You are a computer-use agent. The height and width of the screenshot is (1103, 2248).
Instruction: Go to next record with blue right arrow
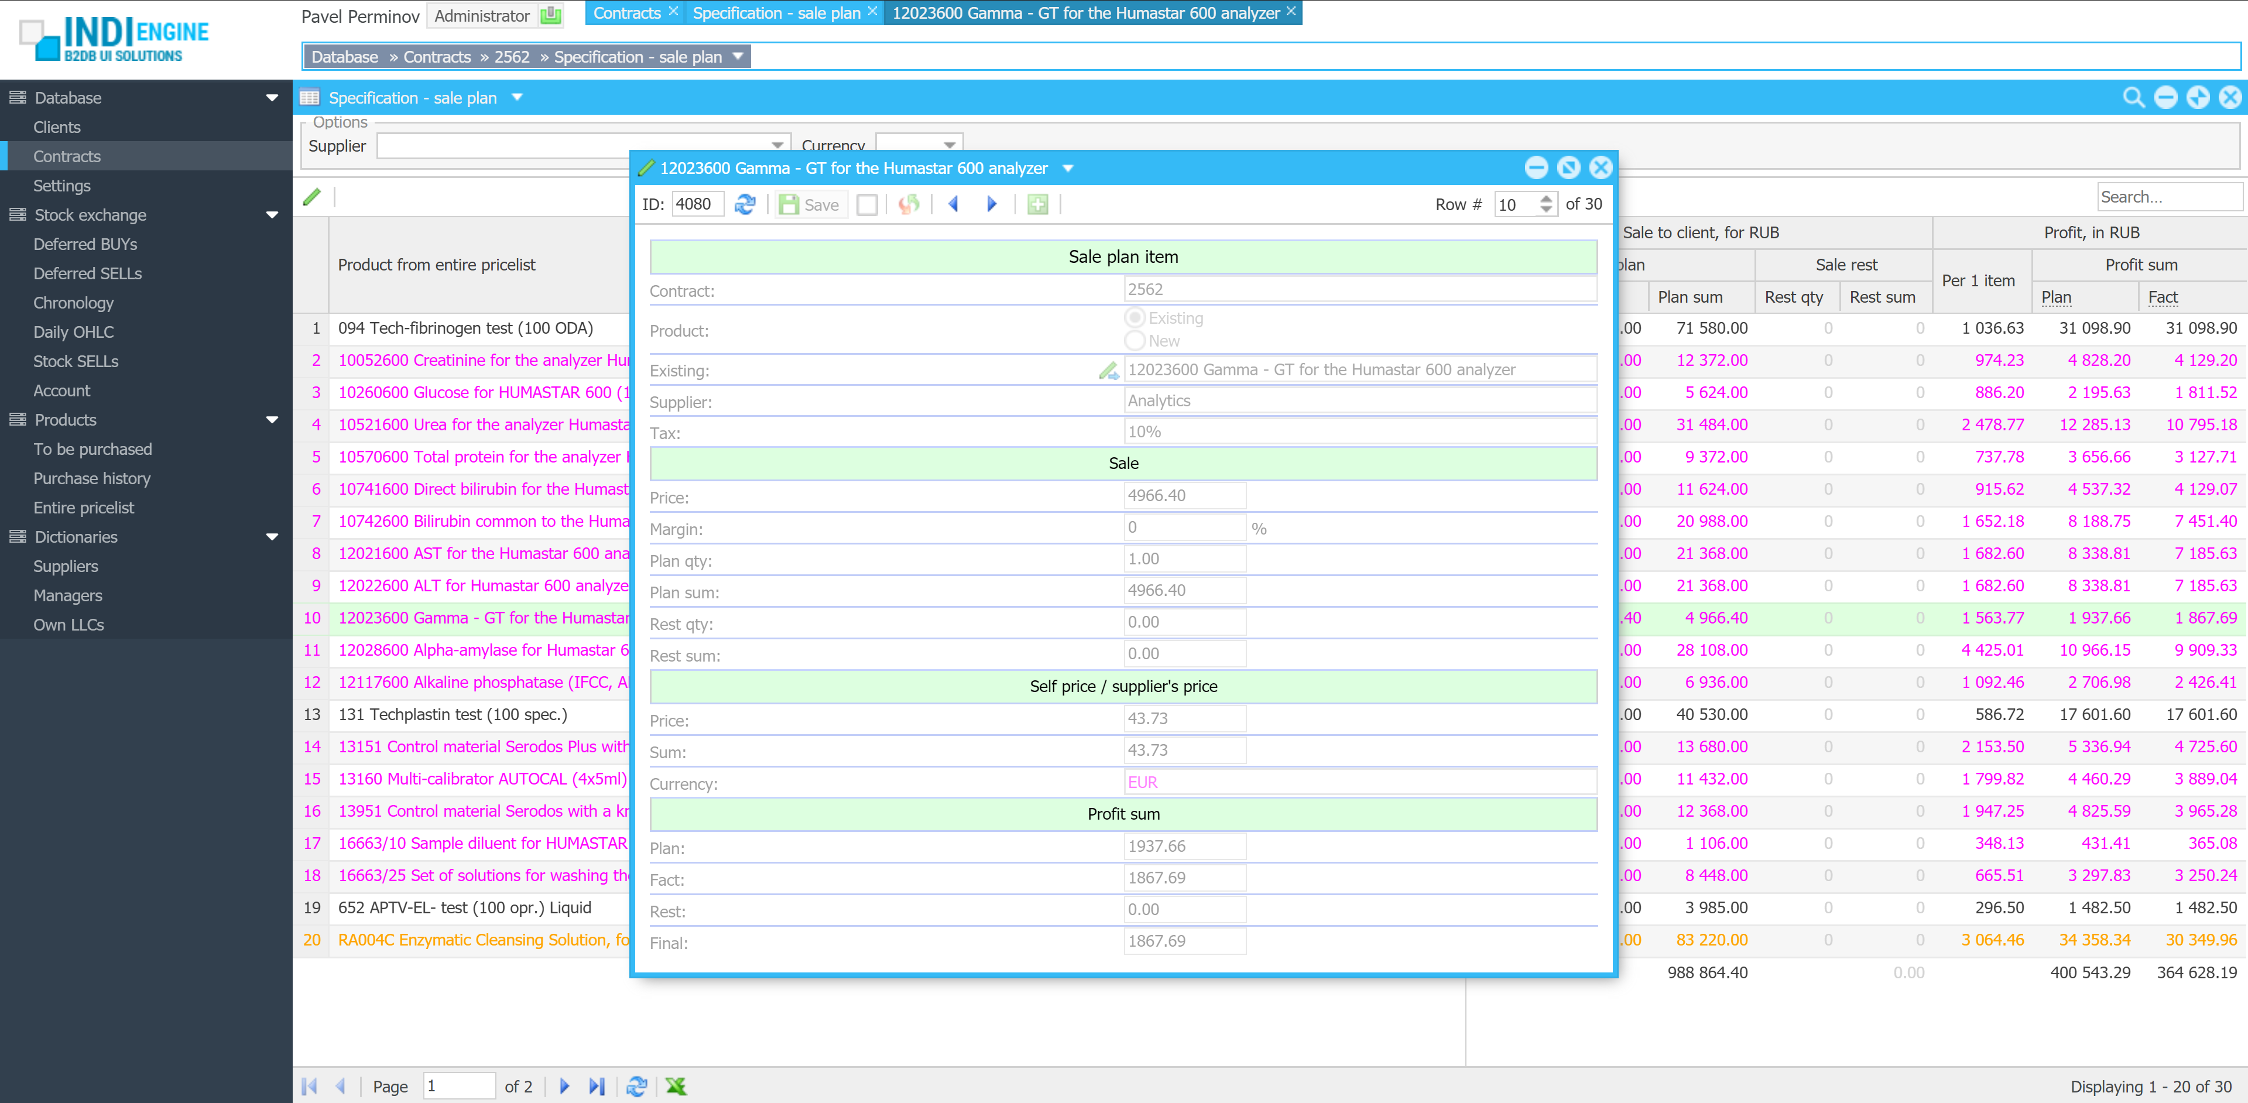coord(991,204)
